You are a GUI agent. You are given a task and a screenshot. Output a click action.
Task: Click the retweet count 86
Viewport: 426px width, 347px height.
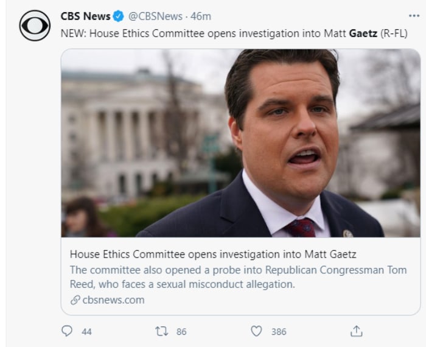click(x=181, y=331)
